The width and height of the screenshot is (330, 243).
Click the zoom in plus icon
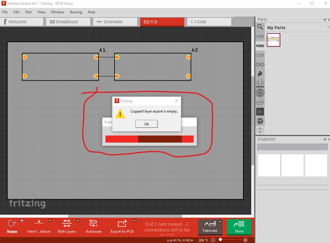click(x=245, y=240)
